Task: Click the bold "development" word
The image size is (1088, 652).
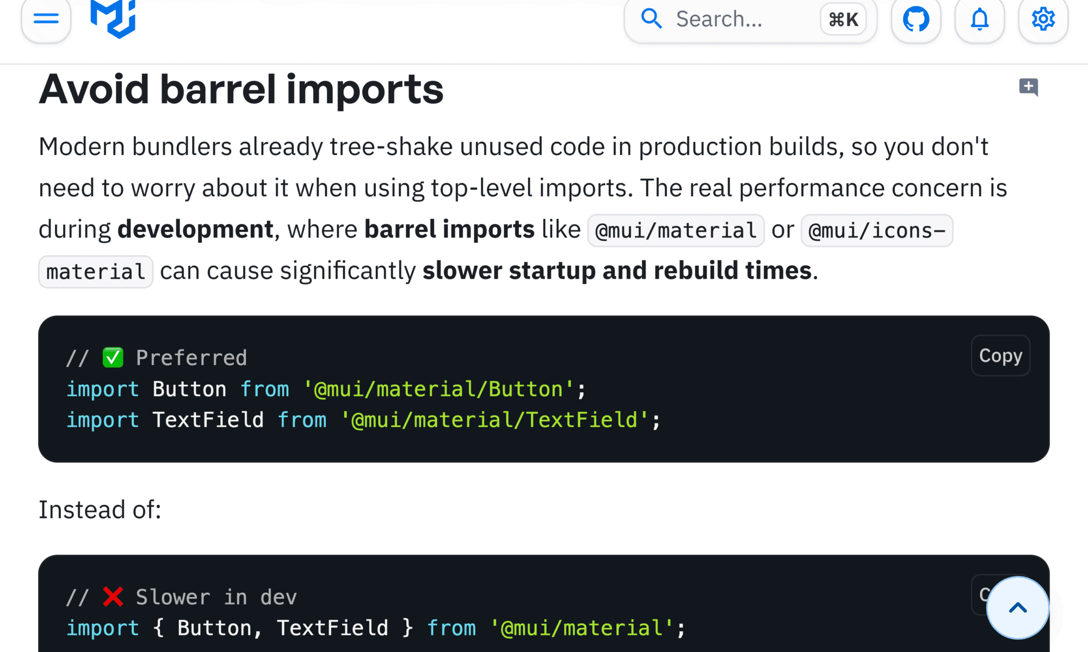Action: click(x=195, y=229)
